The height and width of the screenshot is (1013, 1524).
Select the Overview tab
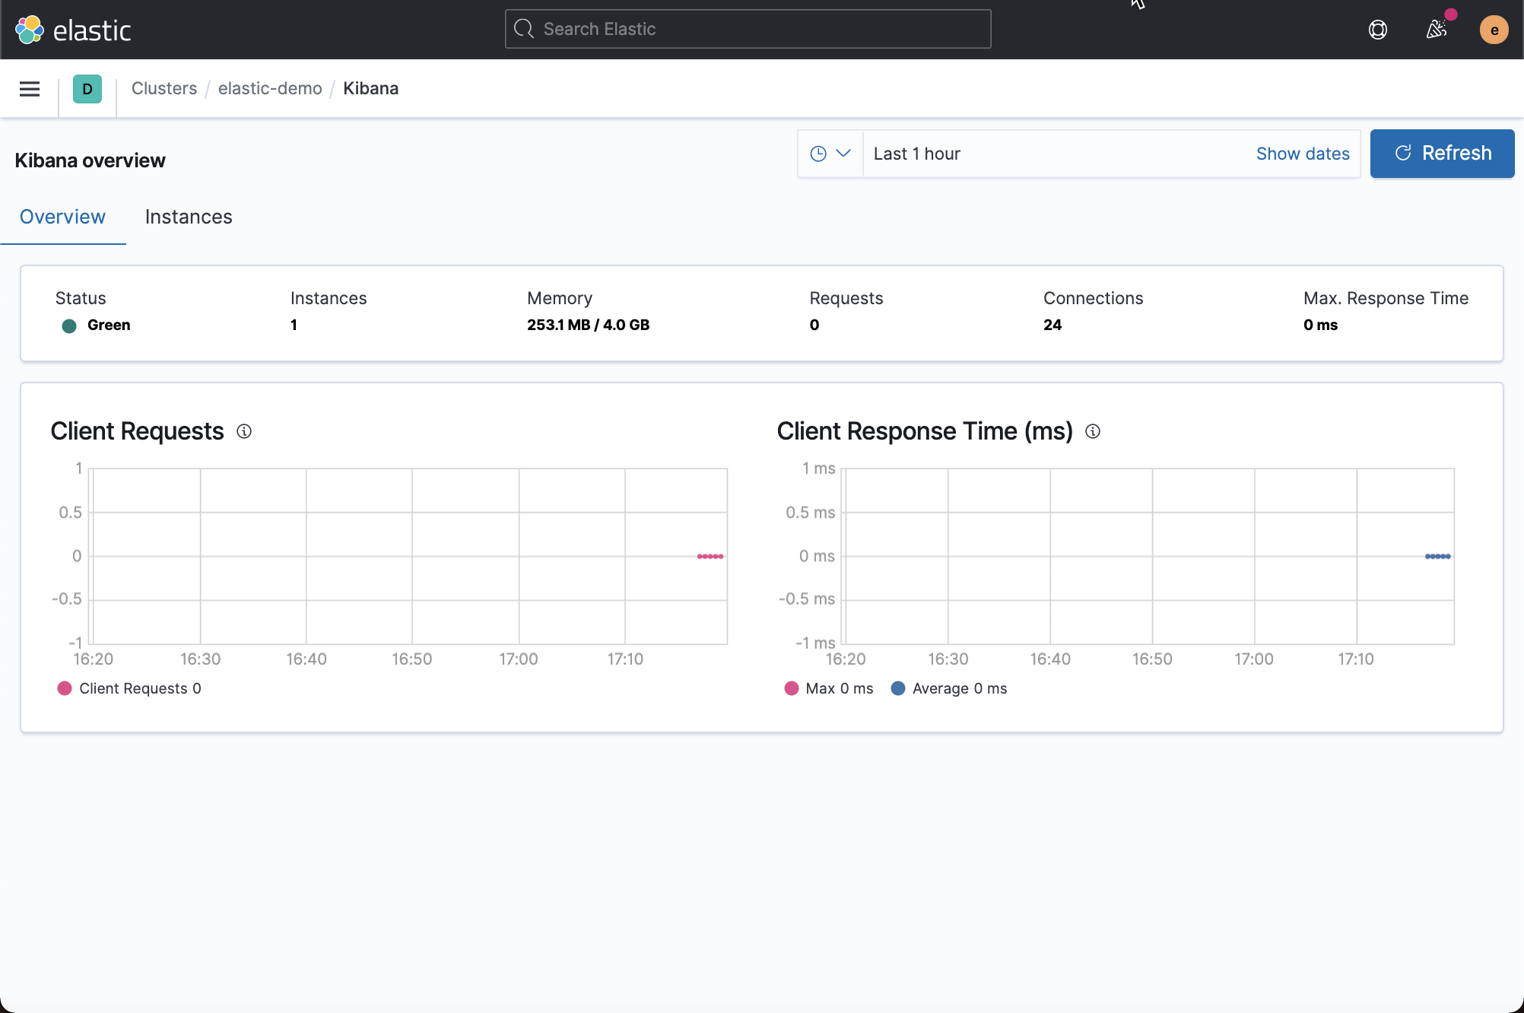coord(62,217)
